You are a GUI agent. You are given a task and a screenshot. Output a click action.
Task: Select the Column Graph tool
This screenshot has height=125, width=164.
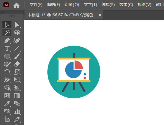tap(17, 112)
